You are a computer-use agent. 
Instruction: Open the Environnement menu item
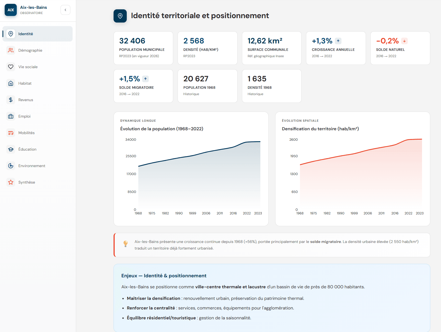point(32,166)
